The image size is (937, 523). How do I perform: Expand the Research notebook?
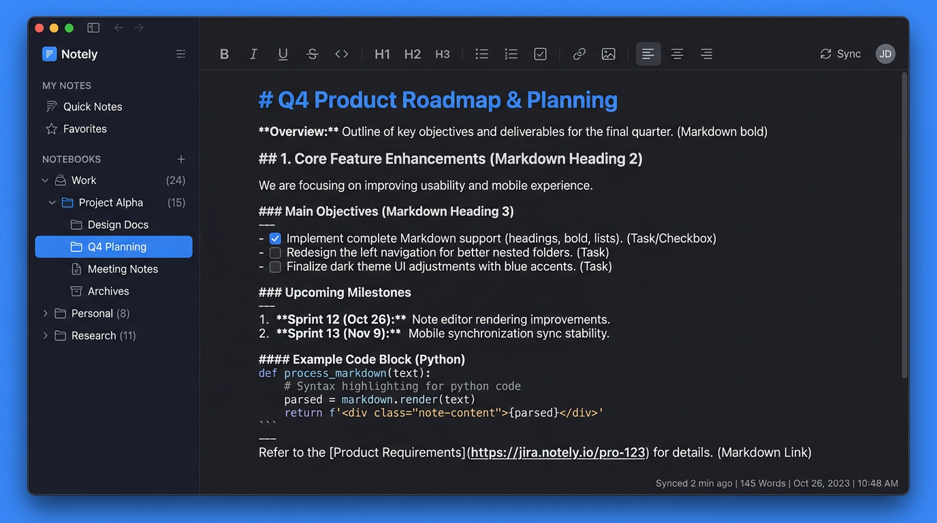pyautogui.click(x=46, y=336)
